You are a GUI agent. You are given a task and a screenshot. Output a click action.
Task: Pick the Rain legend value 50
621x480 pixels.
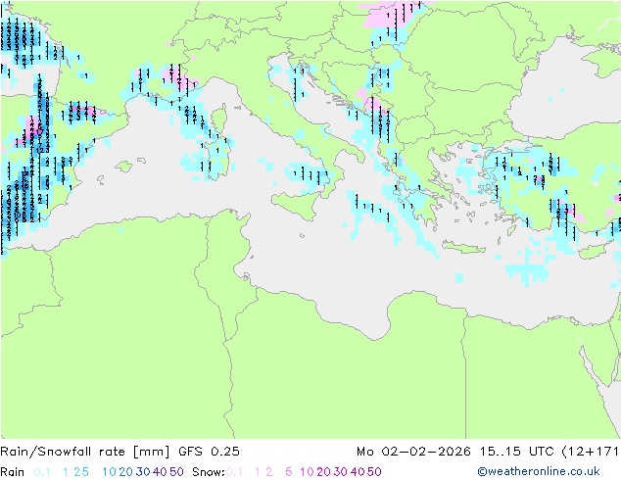coord(176,472)
